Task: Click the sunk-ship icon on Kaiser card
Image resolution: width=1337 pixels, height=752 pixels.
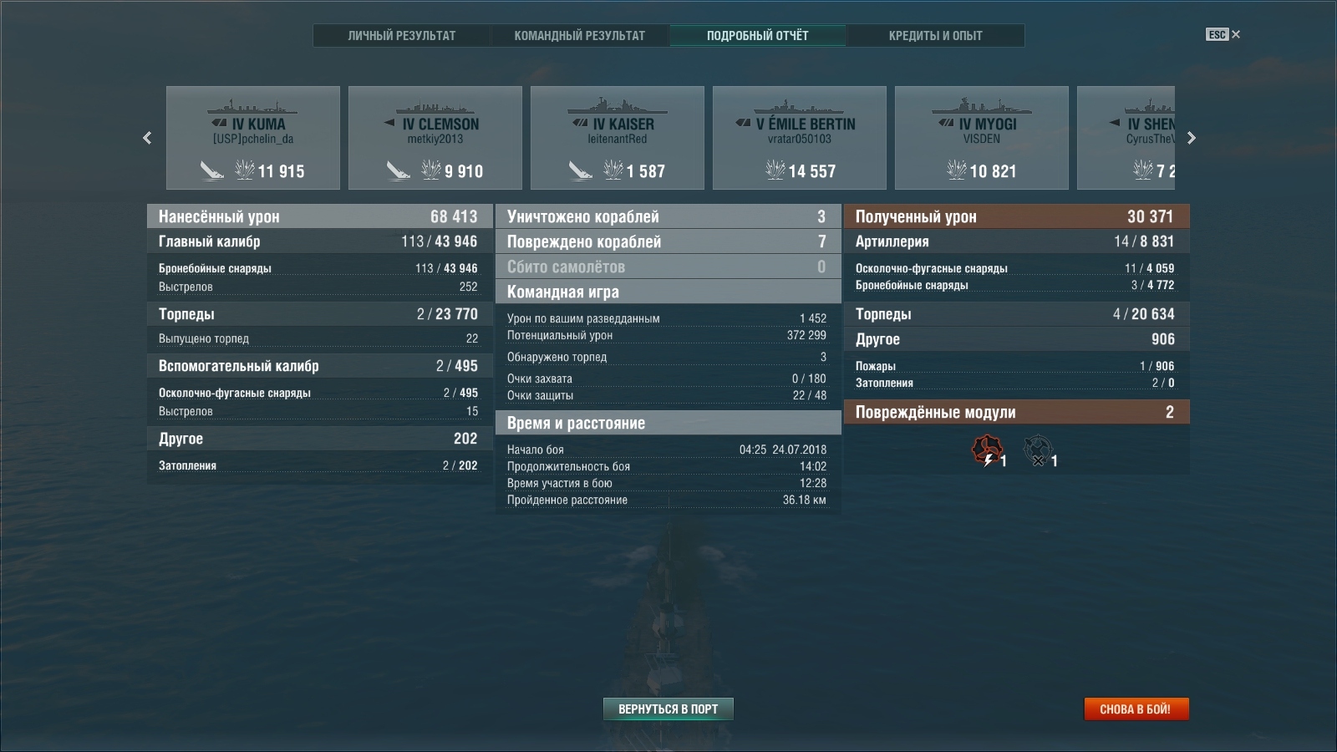Action: (581, 170)
